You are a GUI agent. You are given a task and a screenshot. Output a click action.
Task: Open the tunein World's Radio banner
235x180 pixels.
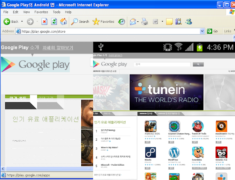click(166, 92)
